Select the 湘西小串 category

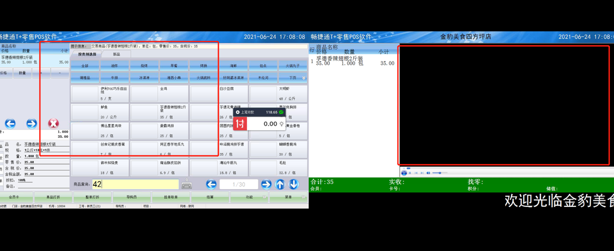(x=174, y=78)
